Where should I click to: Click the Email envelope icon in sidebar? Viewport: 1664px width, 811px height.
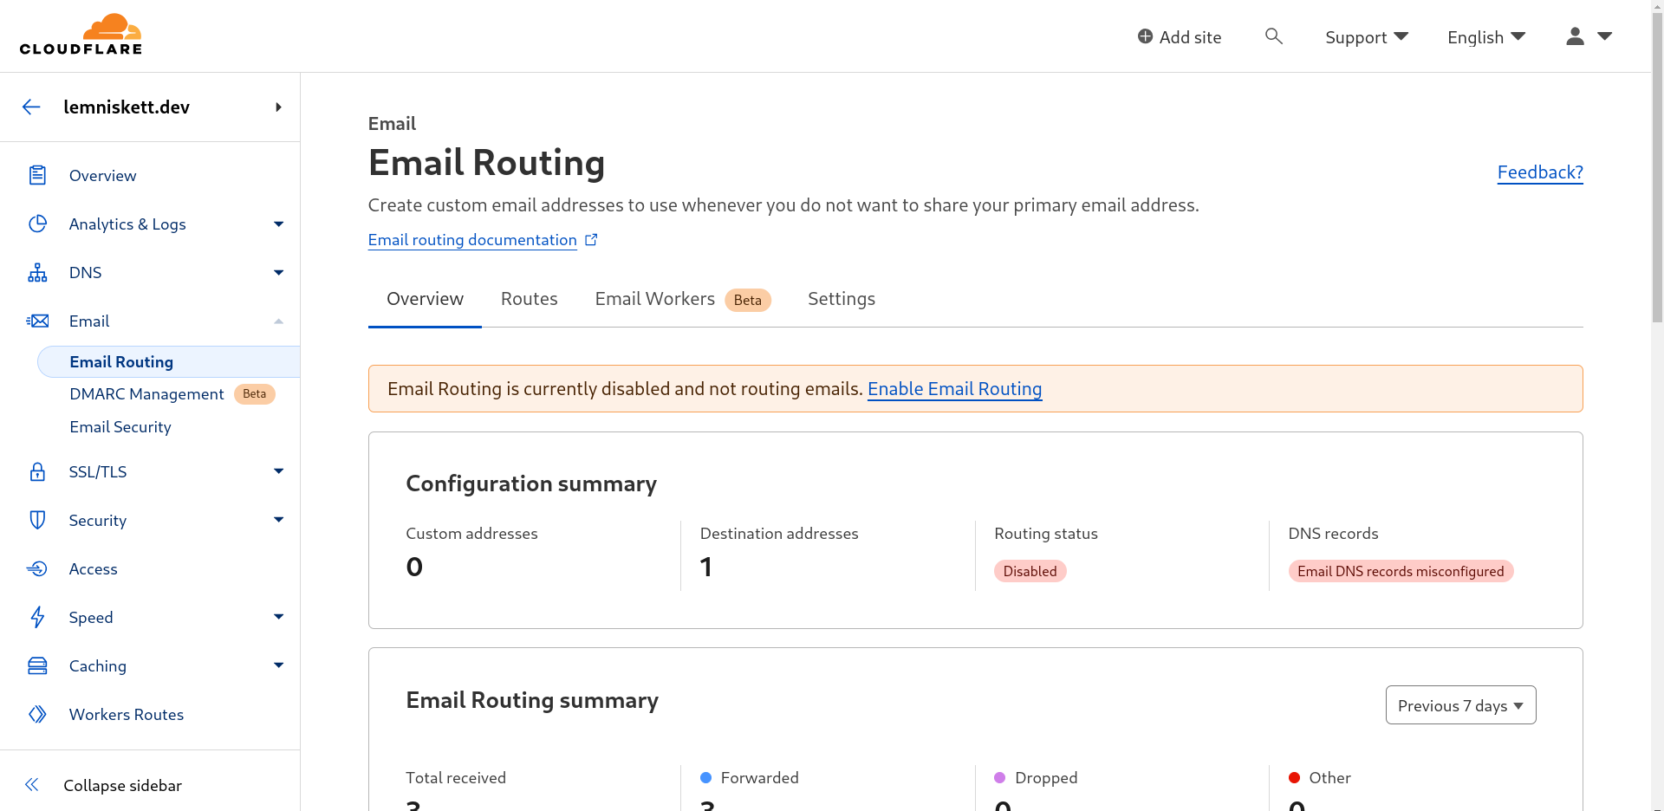(37, 321)
